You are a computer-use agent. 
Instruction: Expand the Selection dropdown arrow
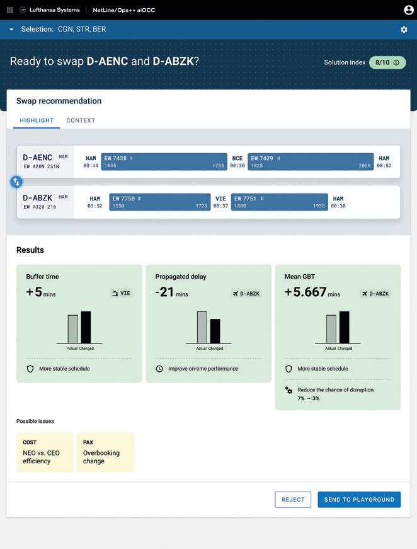[11, 30]
